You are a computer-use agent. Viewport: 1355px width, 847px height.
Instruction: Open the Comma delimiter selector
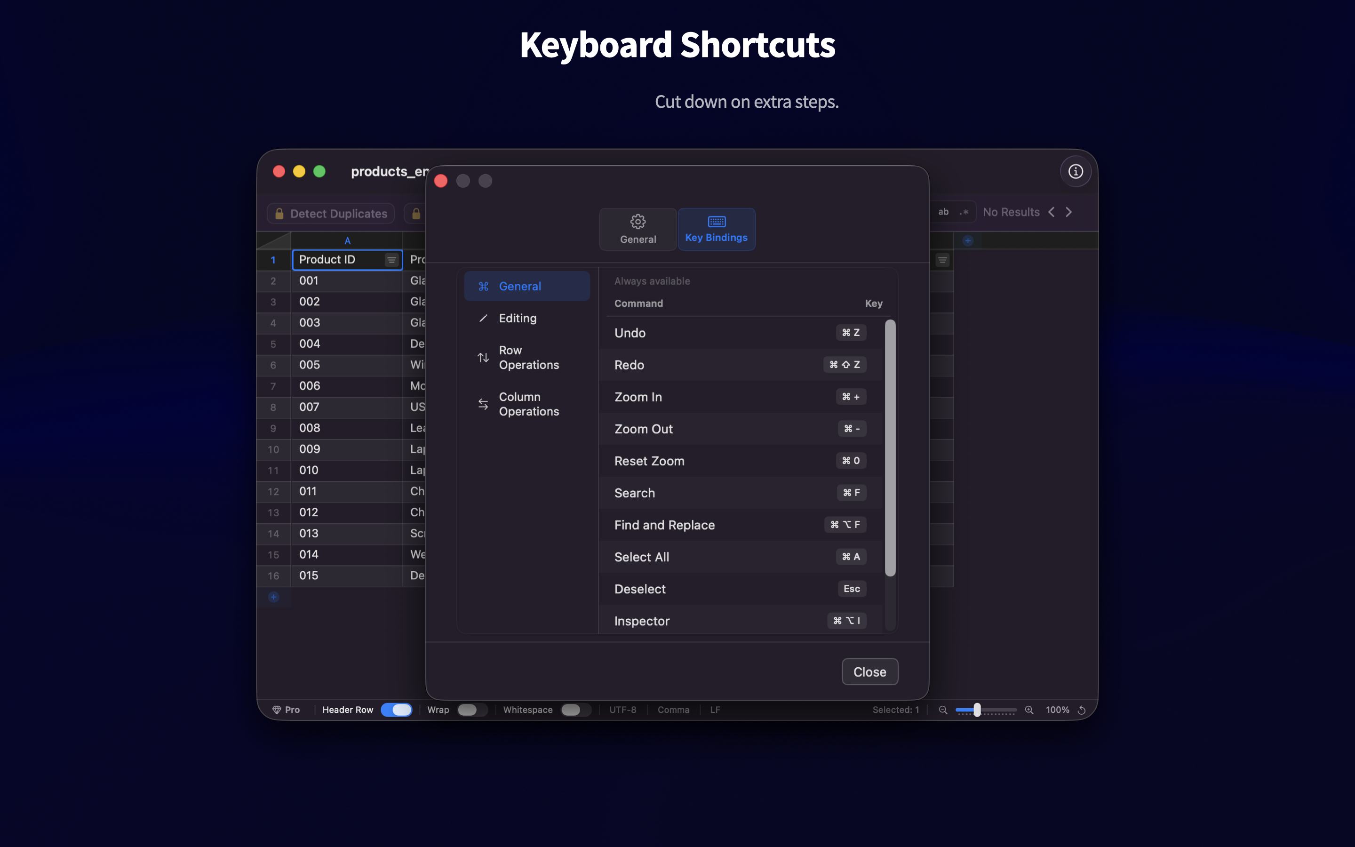click(x=673, y=709)
